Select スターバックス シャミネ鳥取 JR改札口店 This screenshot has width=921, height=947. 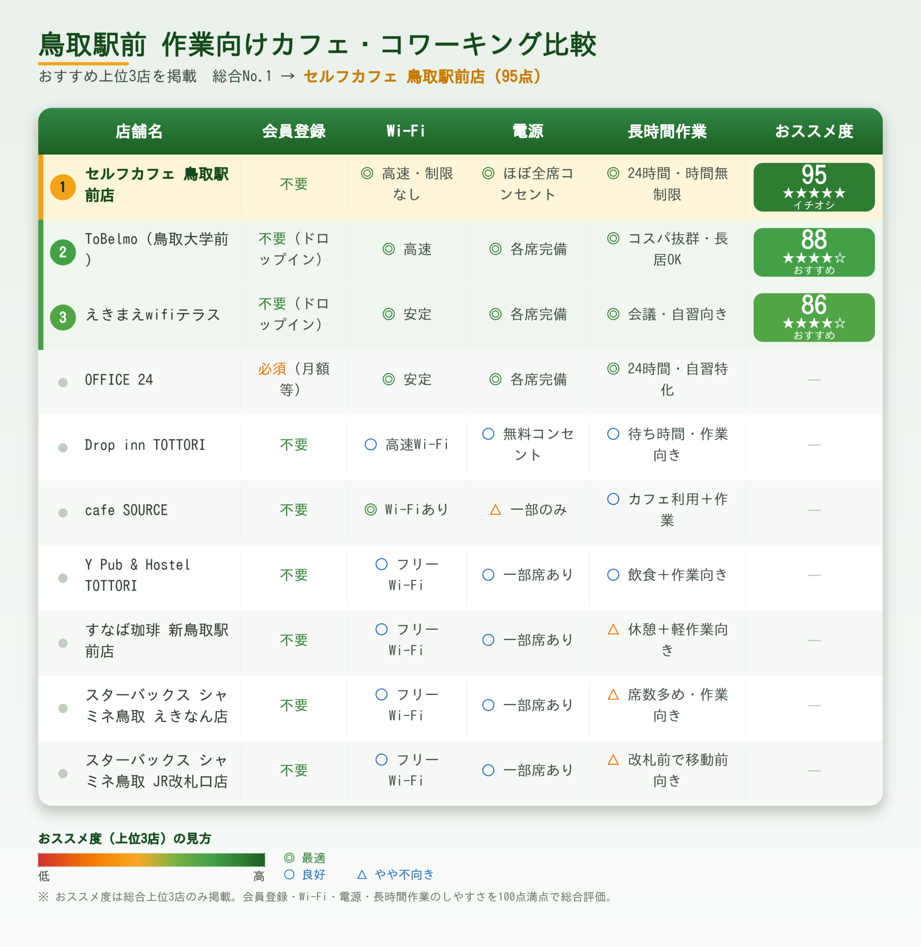coord(157,770)
